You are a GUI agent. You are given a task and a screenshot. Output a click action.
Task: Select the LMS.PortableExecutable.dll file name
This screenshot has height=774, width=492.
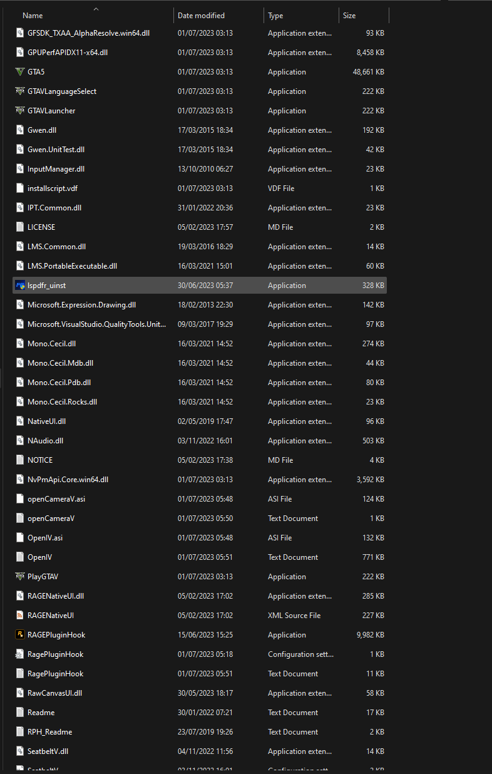(73, 266)
